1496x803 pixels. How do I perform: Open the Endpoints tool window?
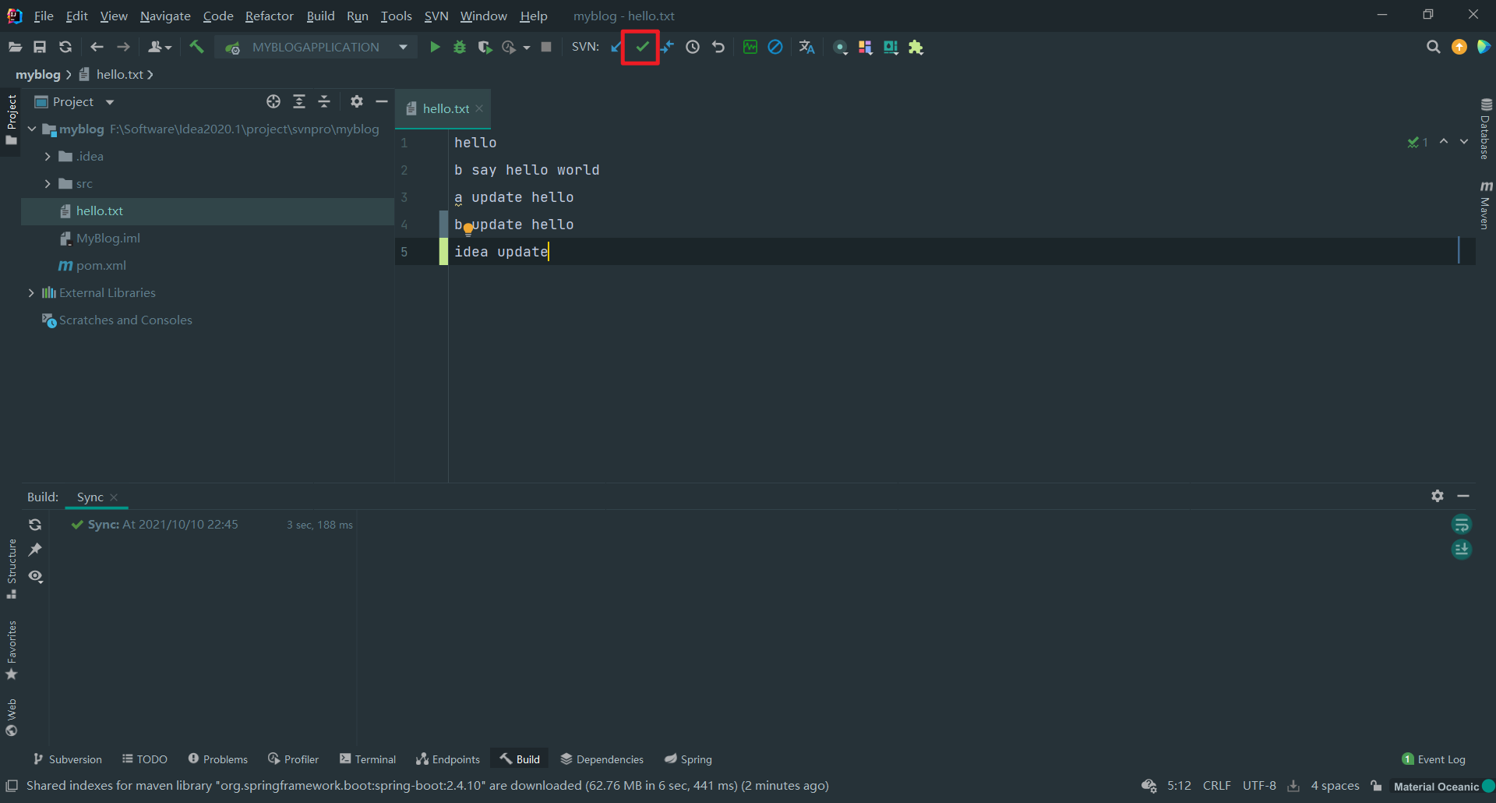[x=448, y=759]
